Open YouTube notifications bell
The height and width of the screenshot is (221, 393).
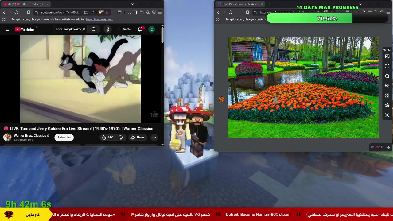pyautogui.click(x=140, y=29)
